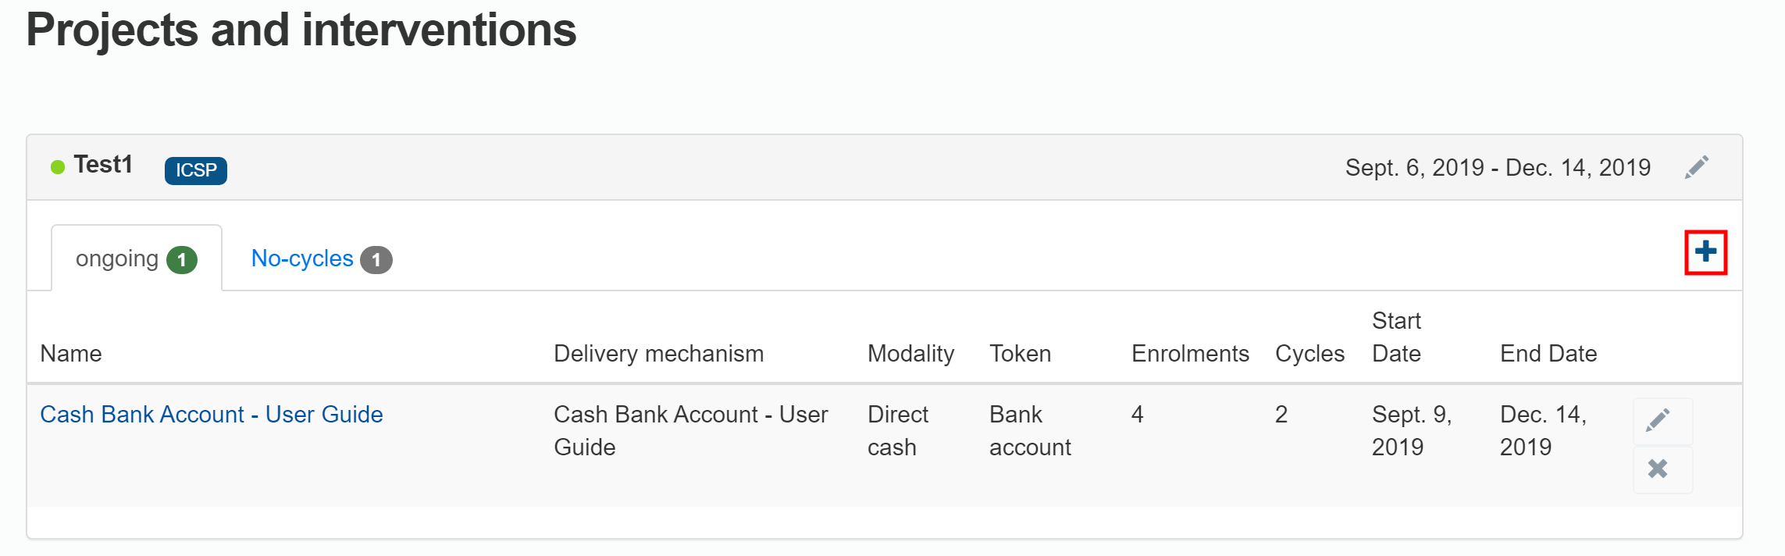Click the Name column header
This screenshot has width=1785, height=556.
tap(71, 354)
